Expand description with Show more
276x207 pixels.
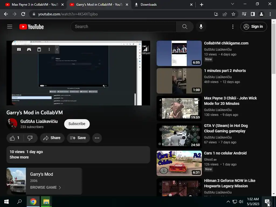pyautogui.click(x=19, y=157)
